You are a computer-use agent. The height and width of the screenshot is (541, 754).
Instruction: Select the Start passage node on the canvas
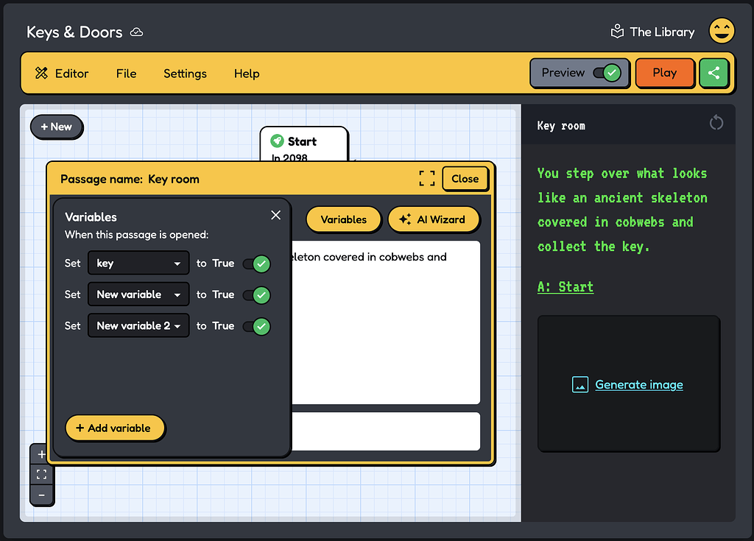pos(304,142)
